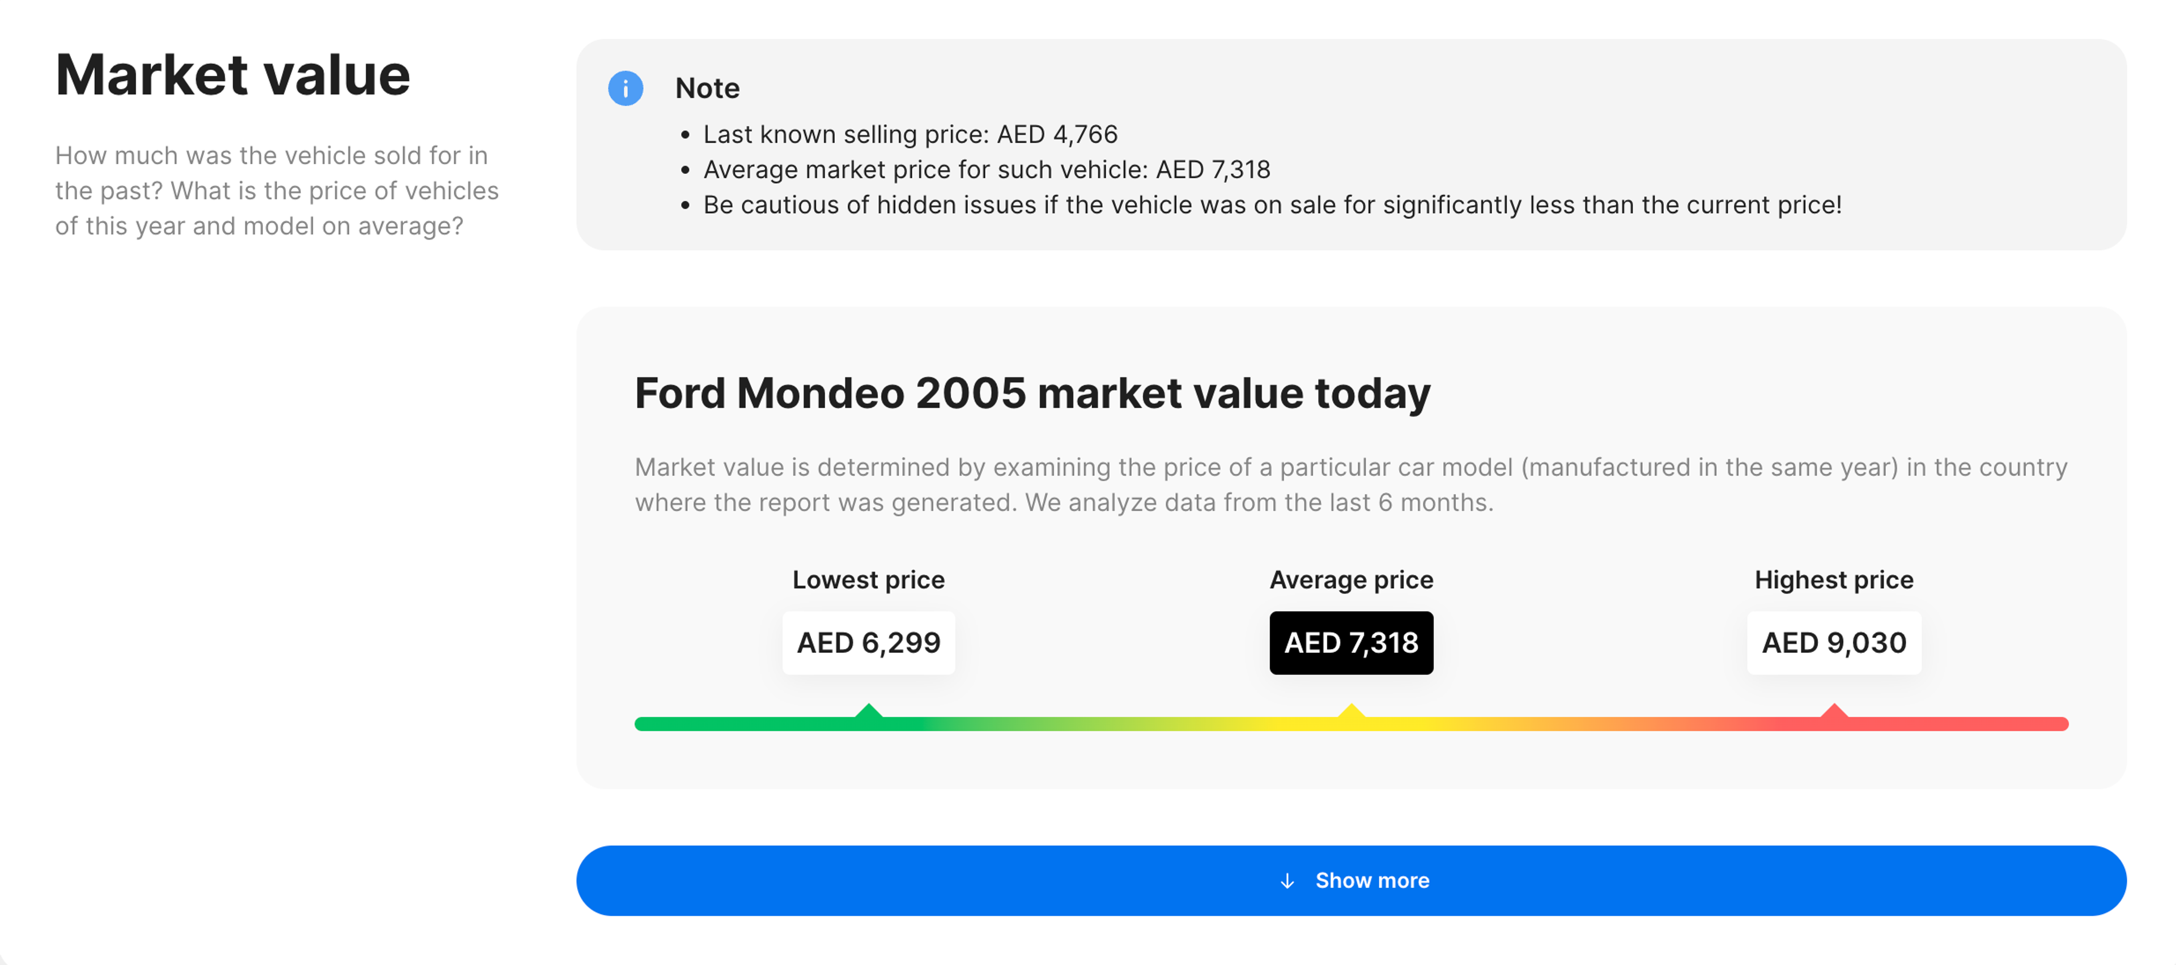The height and width of the screenshot is (965, 2176).
Task: Click the downward arrow inside Show more button
Action: [x=1287, y=879]
